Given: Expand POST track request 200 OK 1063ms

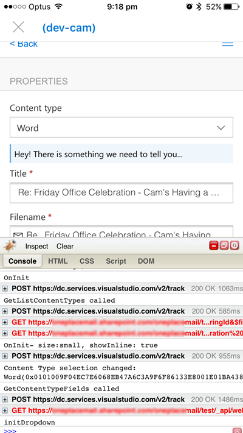Looking at the screenshot, I should pyautogui.click(x=5, y=289).
